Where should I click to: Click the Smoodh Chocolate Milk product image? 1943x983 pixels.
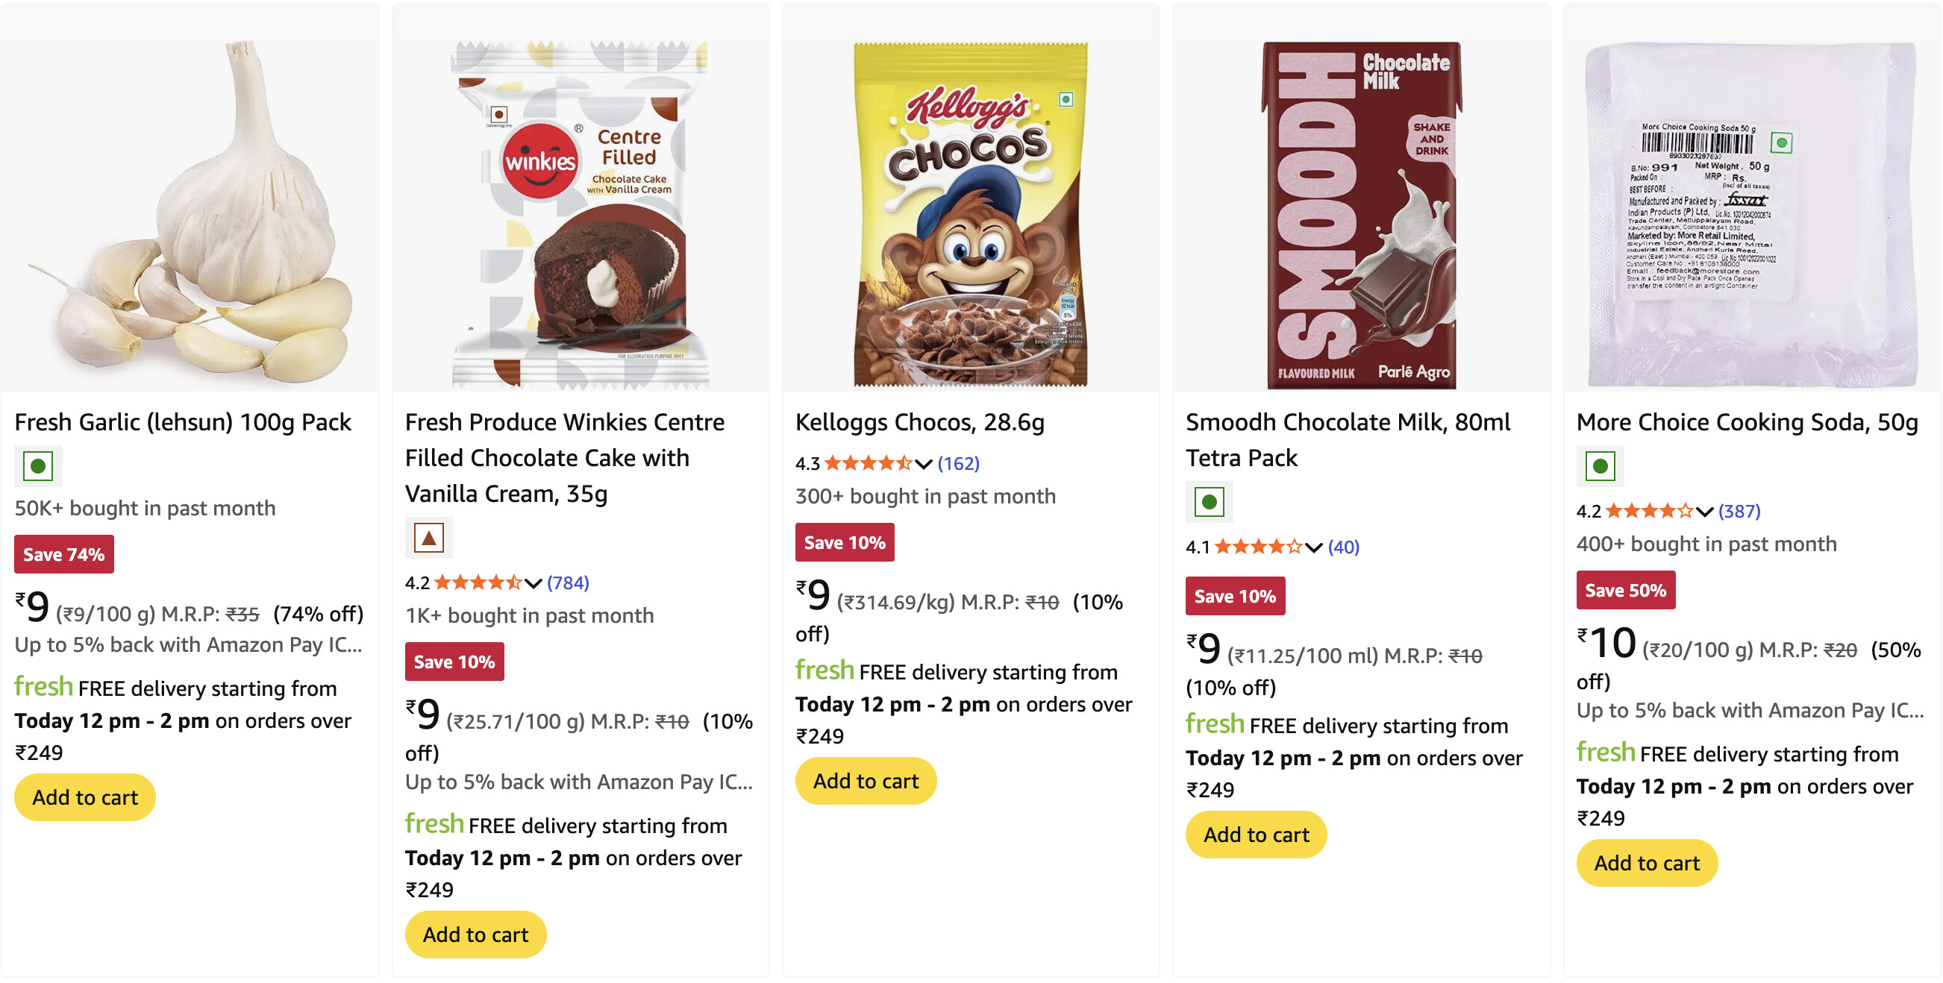(x=1361, y=215)
